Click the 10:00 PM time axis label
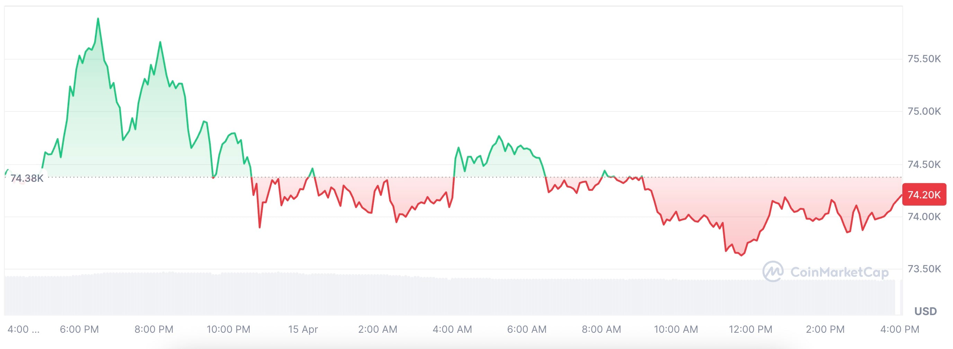The height and width of the screenshot is (349, 953). point(228,329)
